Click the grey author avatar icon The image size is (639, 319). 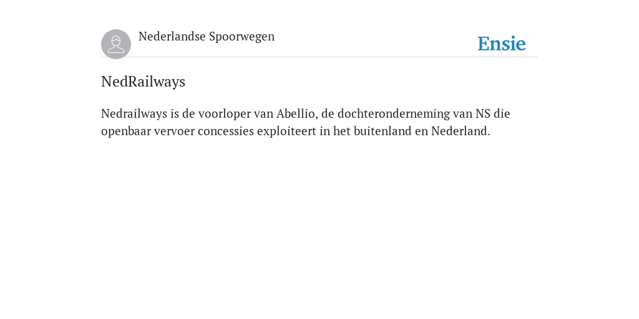(116, 44)
